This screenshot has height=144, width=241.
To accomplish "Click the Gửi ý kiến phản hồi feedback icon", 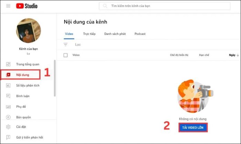I will pos(8,137).
